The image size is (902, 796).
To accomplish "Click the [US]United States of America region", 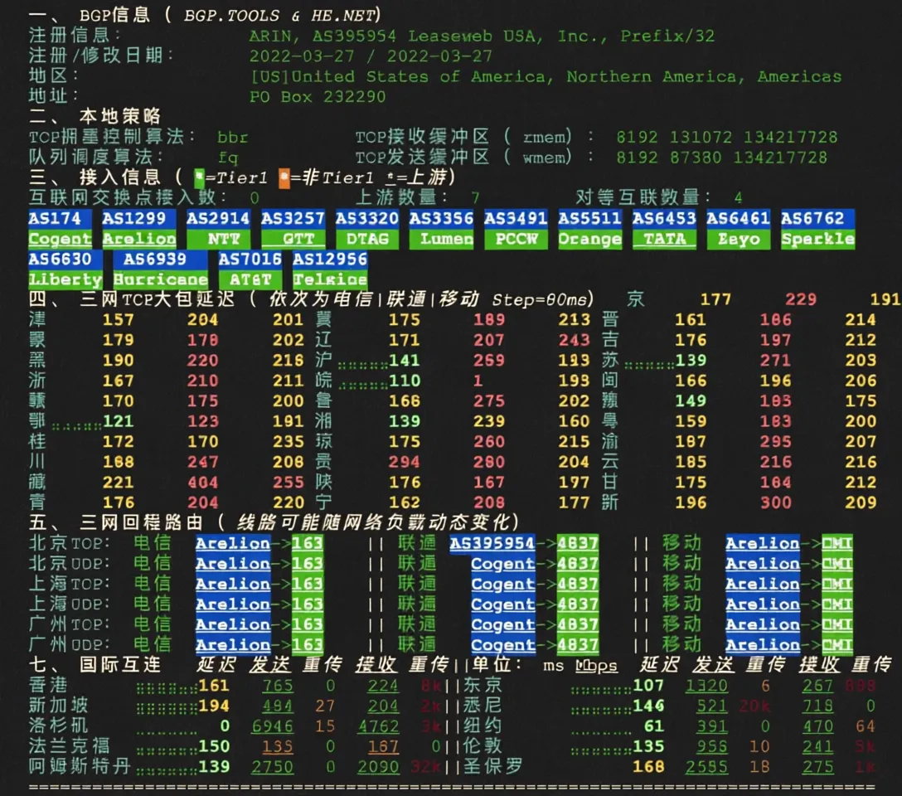I will [546, 76].
